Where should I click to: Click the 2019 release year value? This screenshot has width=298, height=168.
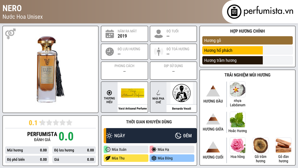tap(122, 36)
